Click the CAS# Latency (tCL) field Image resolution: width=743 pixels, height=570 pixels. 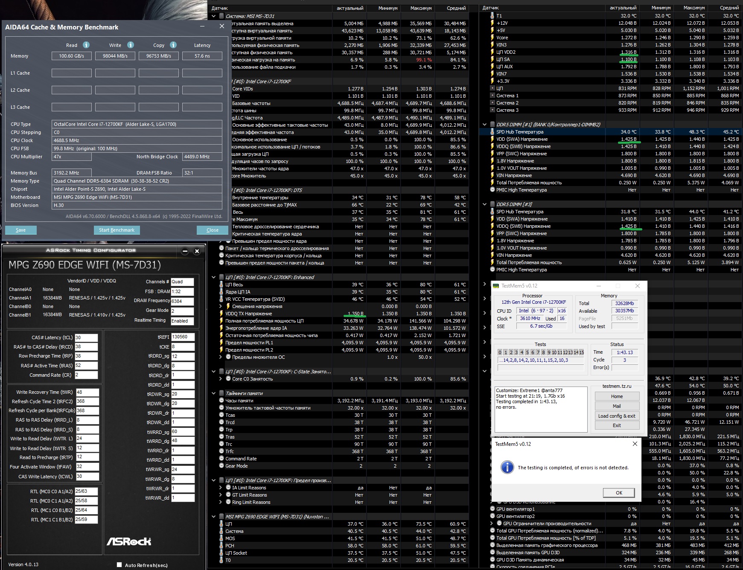click(86, 337)
